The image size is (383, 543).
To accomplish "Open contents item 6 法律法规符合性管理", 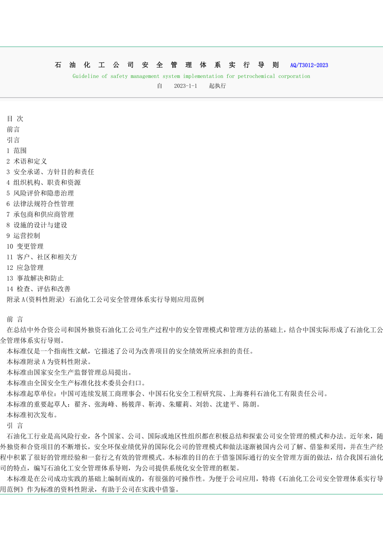I will (x=40, y=204).
